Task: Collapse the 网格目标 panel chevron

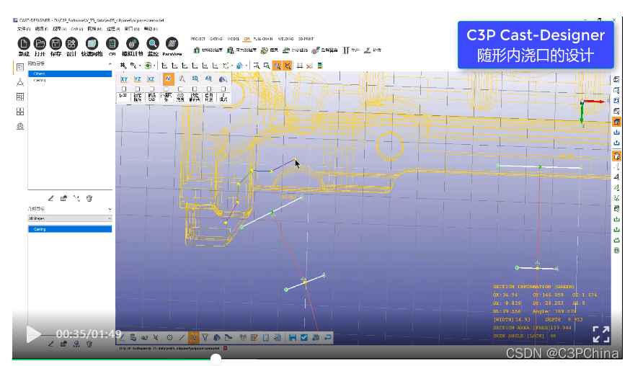Action: (x=110, y=64)
